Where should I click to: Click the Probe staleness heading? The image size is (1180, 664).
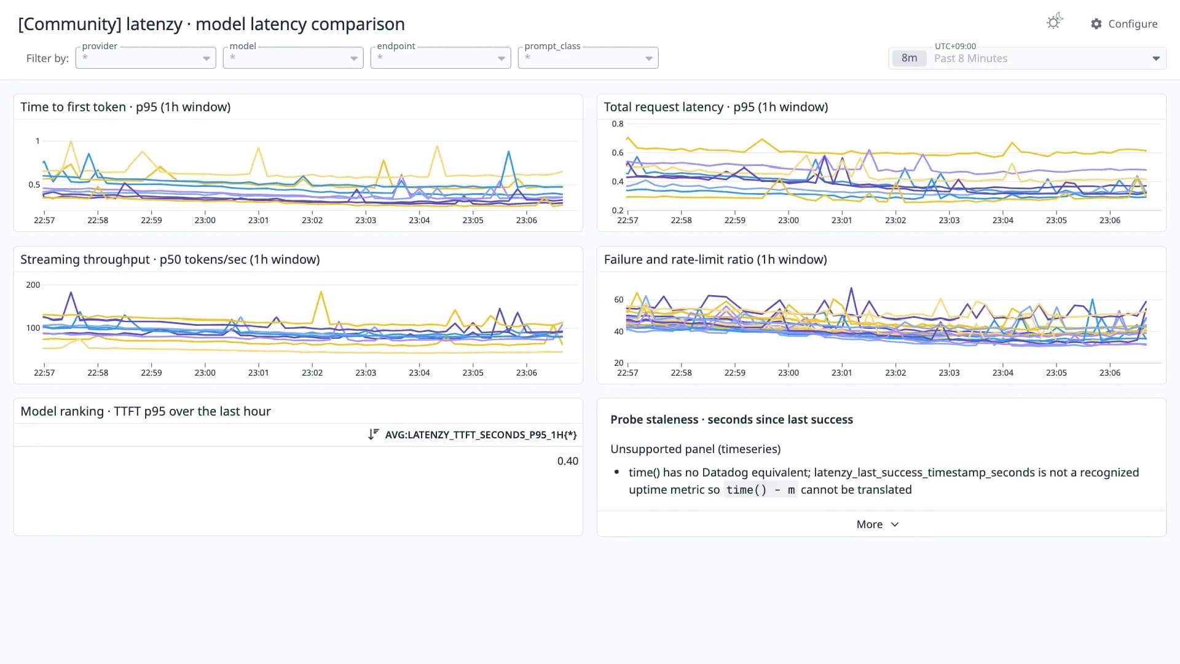731,419
